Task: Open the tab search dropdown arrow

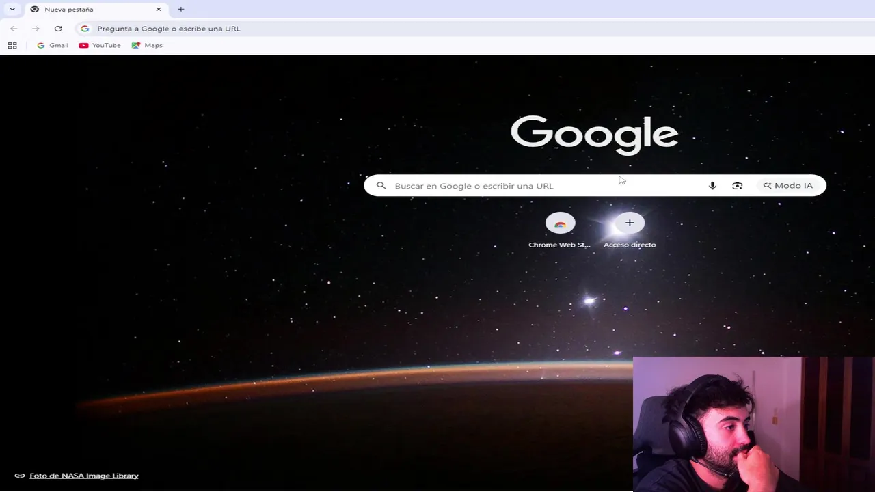Action: [12, 9]
